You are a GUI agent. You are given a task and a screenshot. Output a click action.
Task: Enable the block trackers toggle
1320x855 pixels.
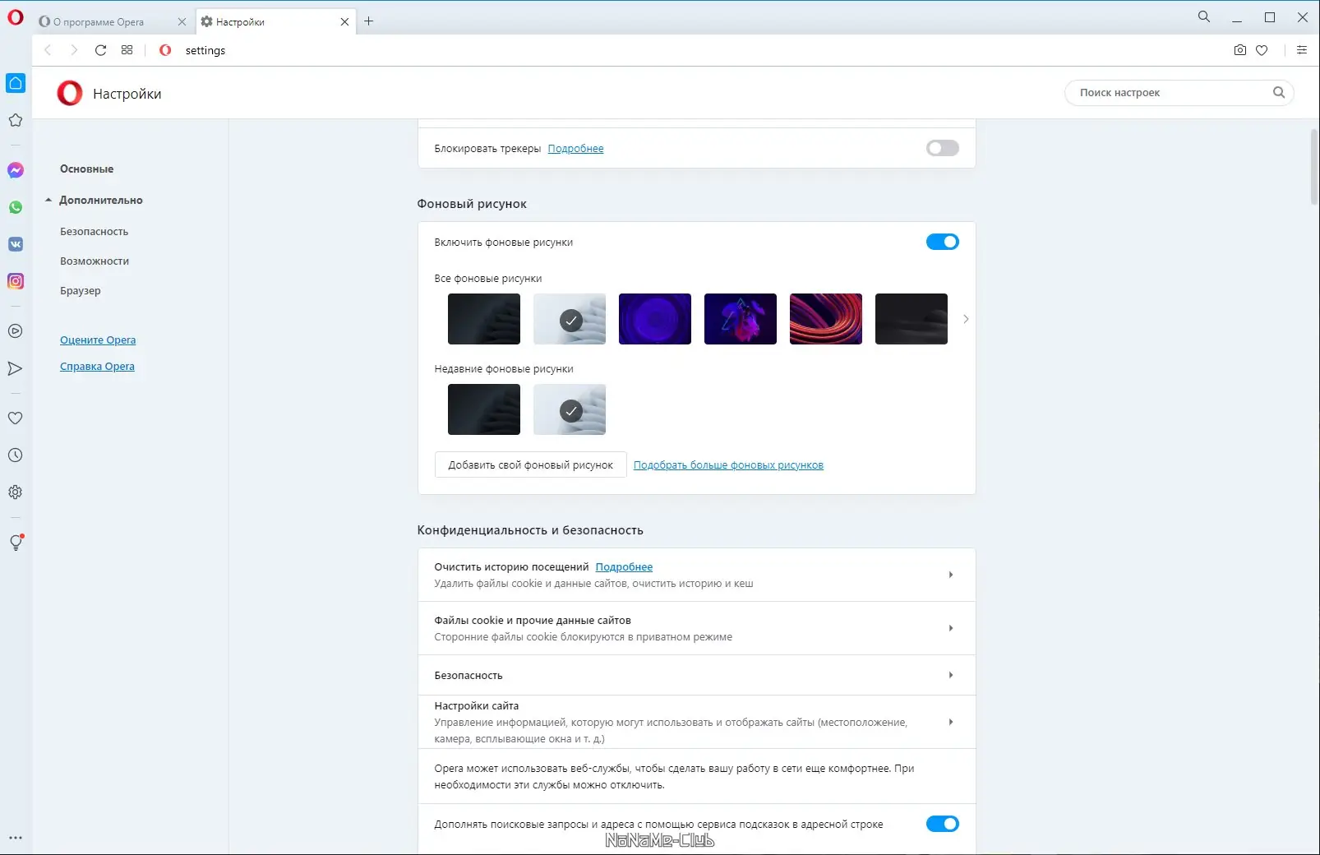point(943,148)
